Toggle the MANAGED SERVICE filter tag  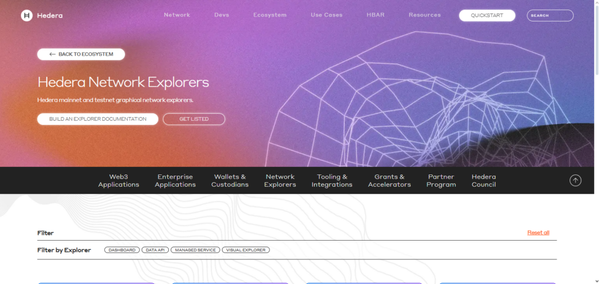pyautogui.click(x=195, y=250)
